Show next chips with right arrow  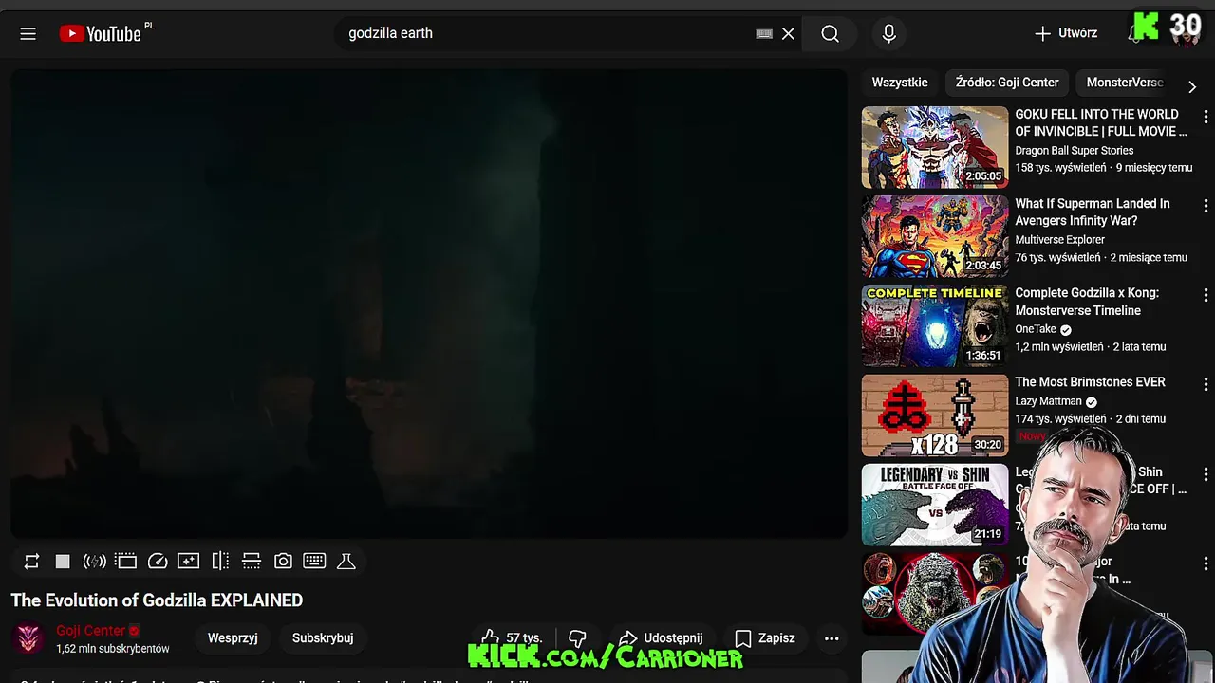pyautogui.click(x=1192, y=86)
